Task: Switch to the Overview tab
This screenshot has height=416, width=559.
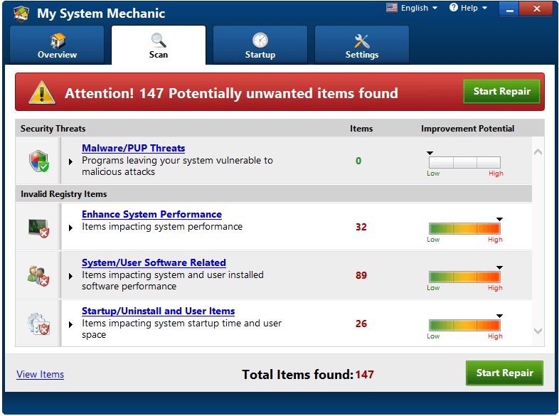Action: [58, 46]
